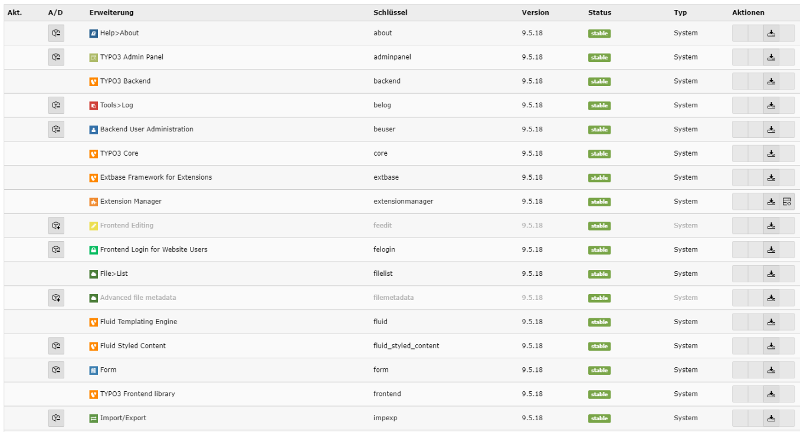Download the core extension data
This screenshot has height=432, width=800.
771,154
